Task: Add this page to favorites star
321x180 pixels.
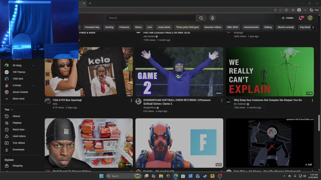Action: click(280, 10)
